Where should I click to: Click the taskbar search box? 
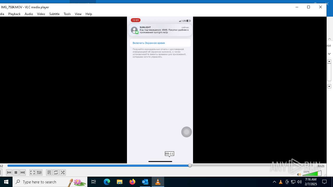coord(50,182)
